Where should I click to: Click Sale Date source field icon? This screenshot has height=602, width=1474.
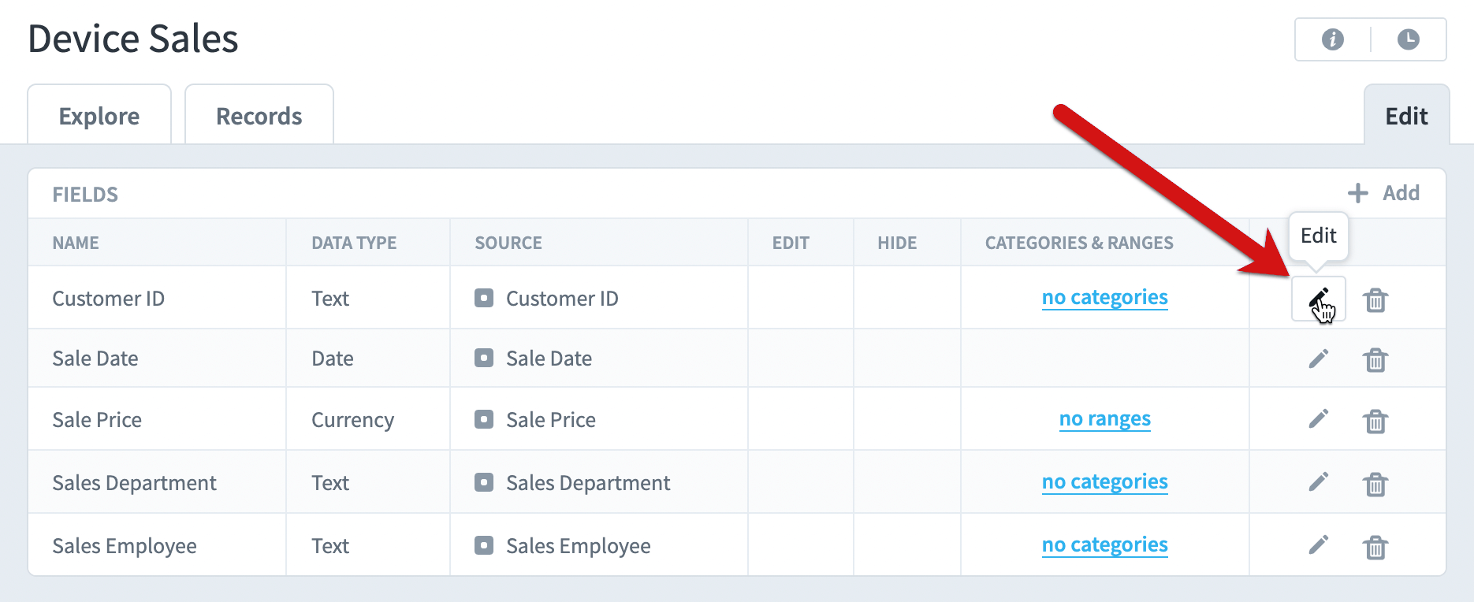(x=484, y=358)
